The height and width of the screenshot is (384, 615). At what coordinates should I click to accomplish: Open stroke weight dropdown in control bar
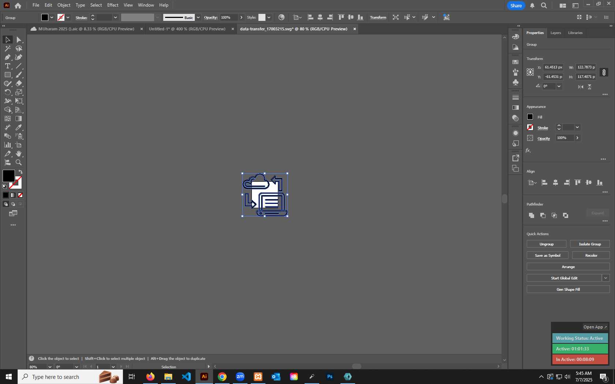click(x=115, y=17)
